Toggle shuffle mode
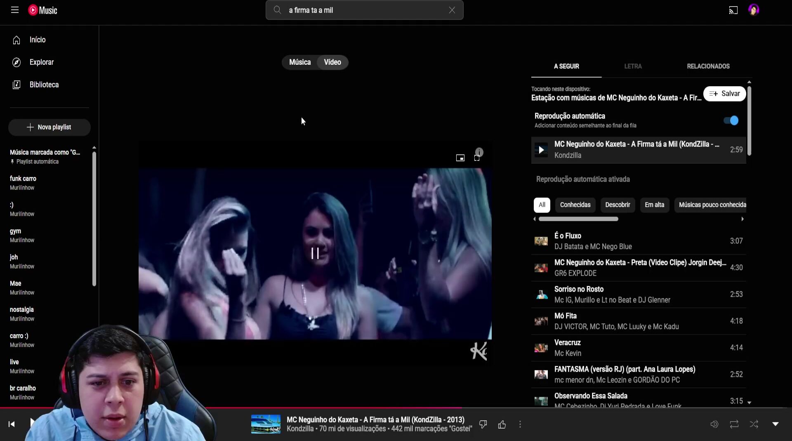Image resolution: width=792 pixels, height=441 pixels. pos(754,424)
